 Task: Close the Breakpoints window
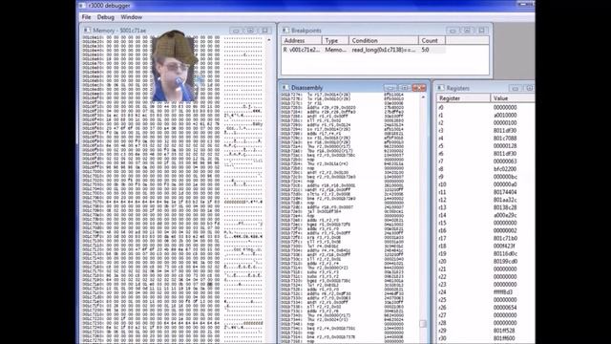(x=481, y=31)
